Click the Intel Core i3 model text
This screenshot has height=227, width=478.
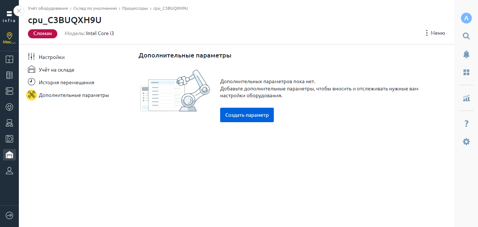click(x=100, y=33)
